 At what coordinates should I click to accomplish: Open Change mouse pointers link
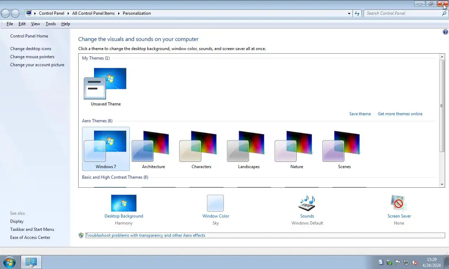click(32, 57)
